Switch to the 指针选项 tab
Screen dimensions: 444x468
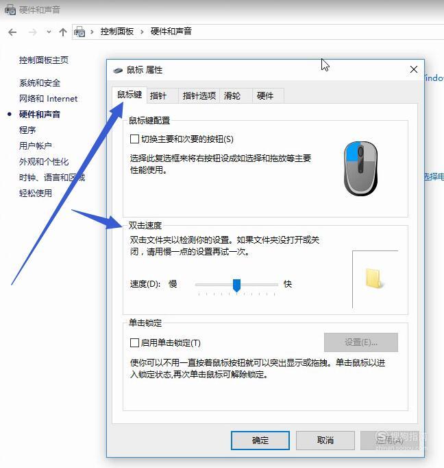(x=199, y=96)
